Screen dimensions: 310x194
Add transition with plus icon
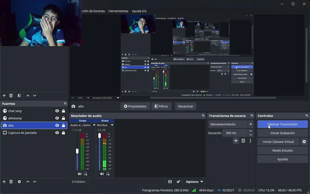pyautogui.click(x=236, y=141)
